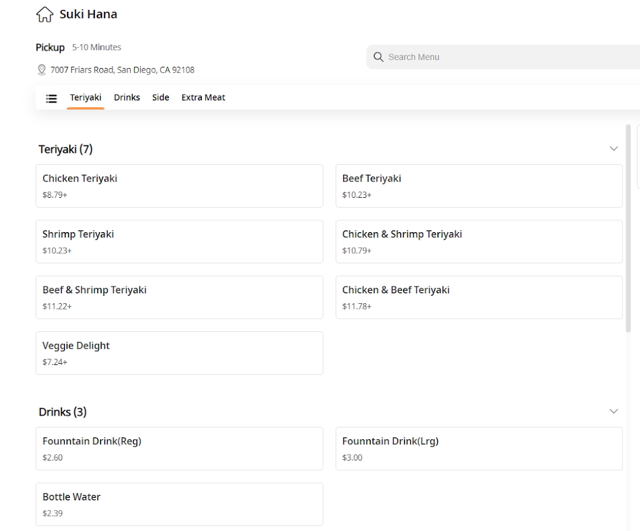Pick the Shrimp Teriyaki menu card
The image size is (640, 531).
(179, 241)
